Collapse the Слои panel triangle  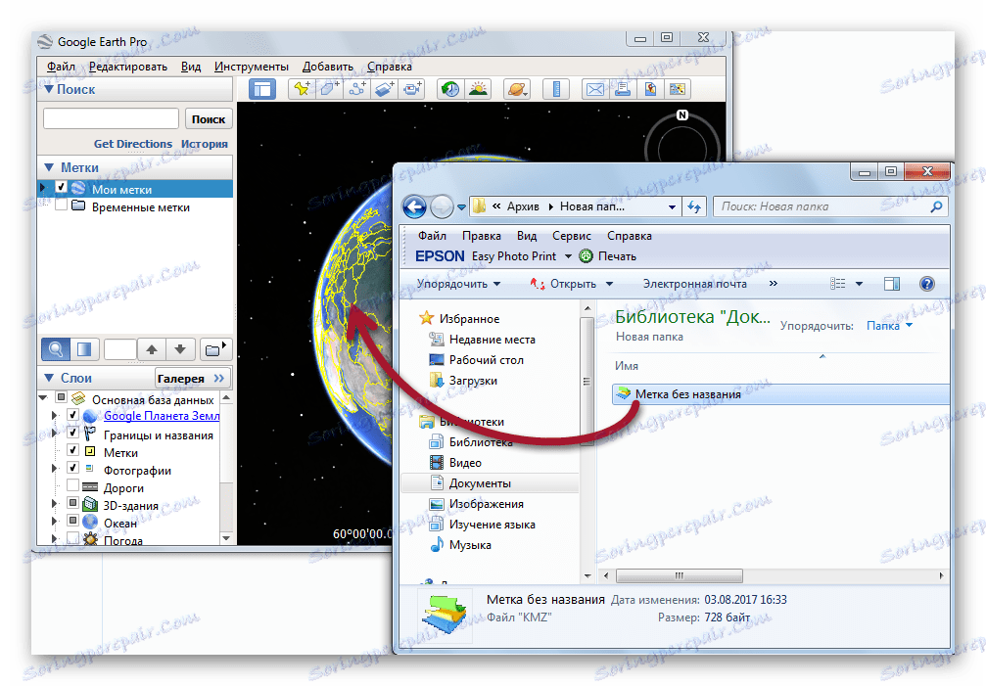(x=49, y=378)
